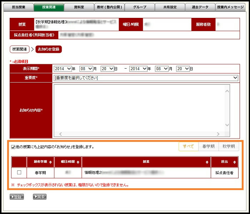This screenshot has height=214, width=250.
Task: Check the 春学期 course row checkbox
Action: [19, 173]
